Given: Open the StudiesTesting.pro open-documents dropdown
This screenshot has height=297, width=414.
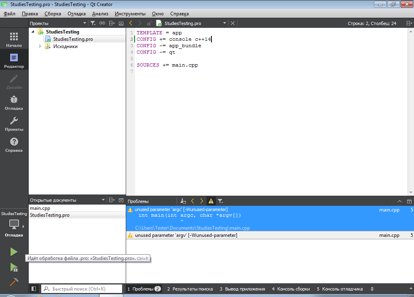Looking at the screenshot, I should pyautogui.click(x=224, y=23).
